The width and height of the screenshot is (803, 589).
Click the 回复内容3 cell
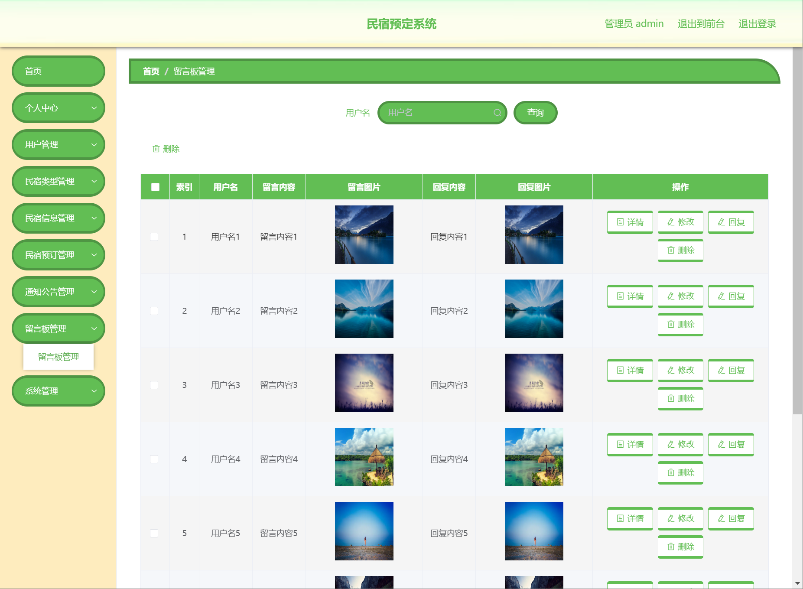[x=449, y=385]
